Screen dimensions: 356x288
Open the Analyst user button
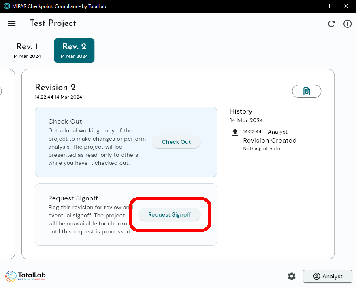tap(327, 276)
